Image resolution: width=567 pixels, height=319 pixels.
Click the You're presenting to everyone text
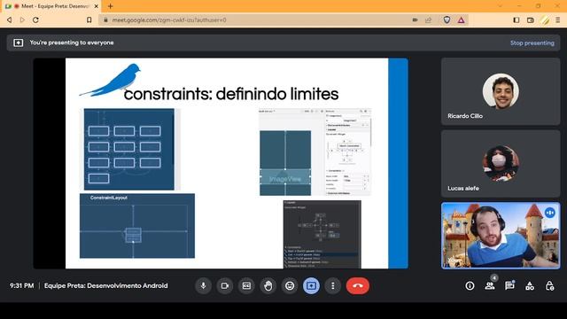pyautogui.click(x=72, y=43)
